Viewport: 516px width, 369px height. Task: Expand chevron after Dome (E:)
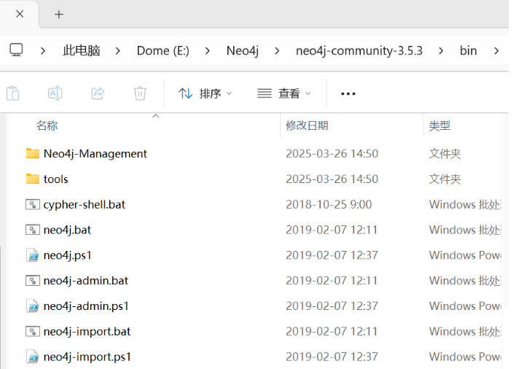[x=207, y=51]
